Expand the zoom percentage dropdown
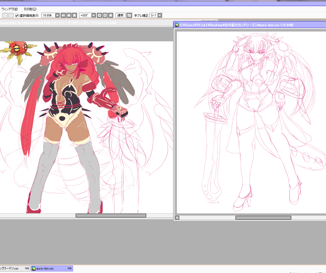This screenshot has width=326, height=273. click(x=57, y=15)
